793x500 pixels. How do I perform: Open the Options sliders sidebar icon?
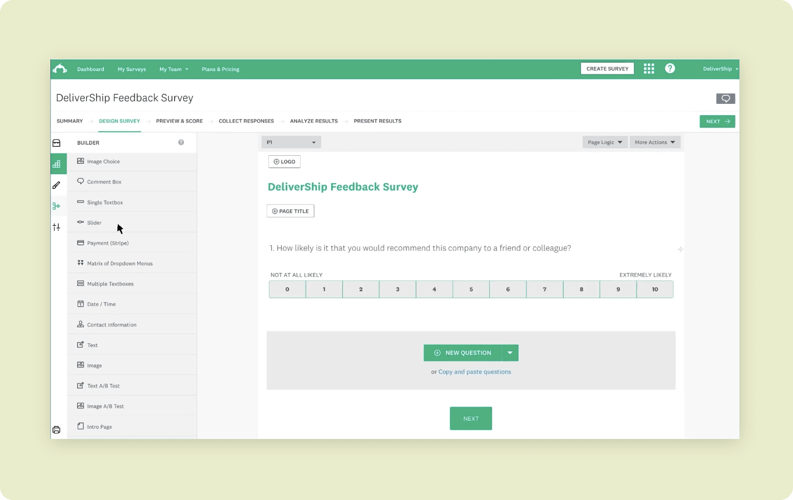(x=56, y=227)
